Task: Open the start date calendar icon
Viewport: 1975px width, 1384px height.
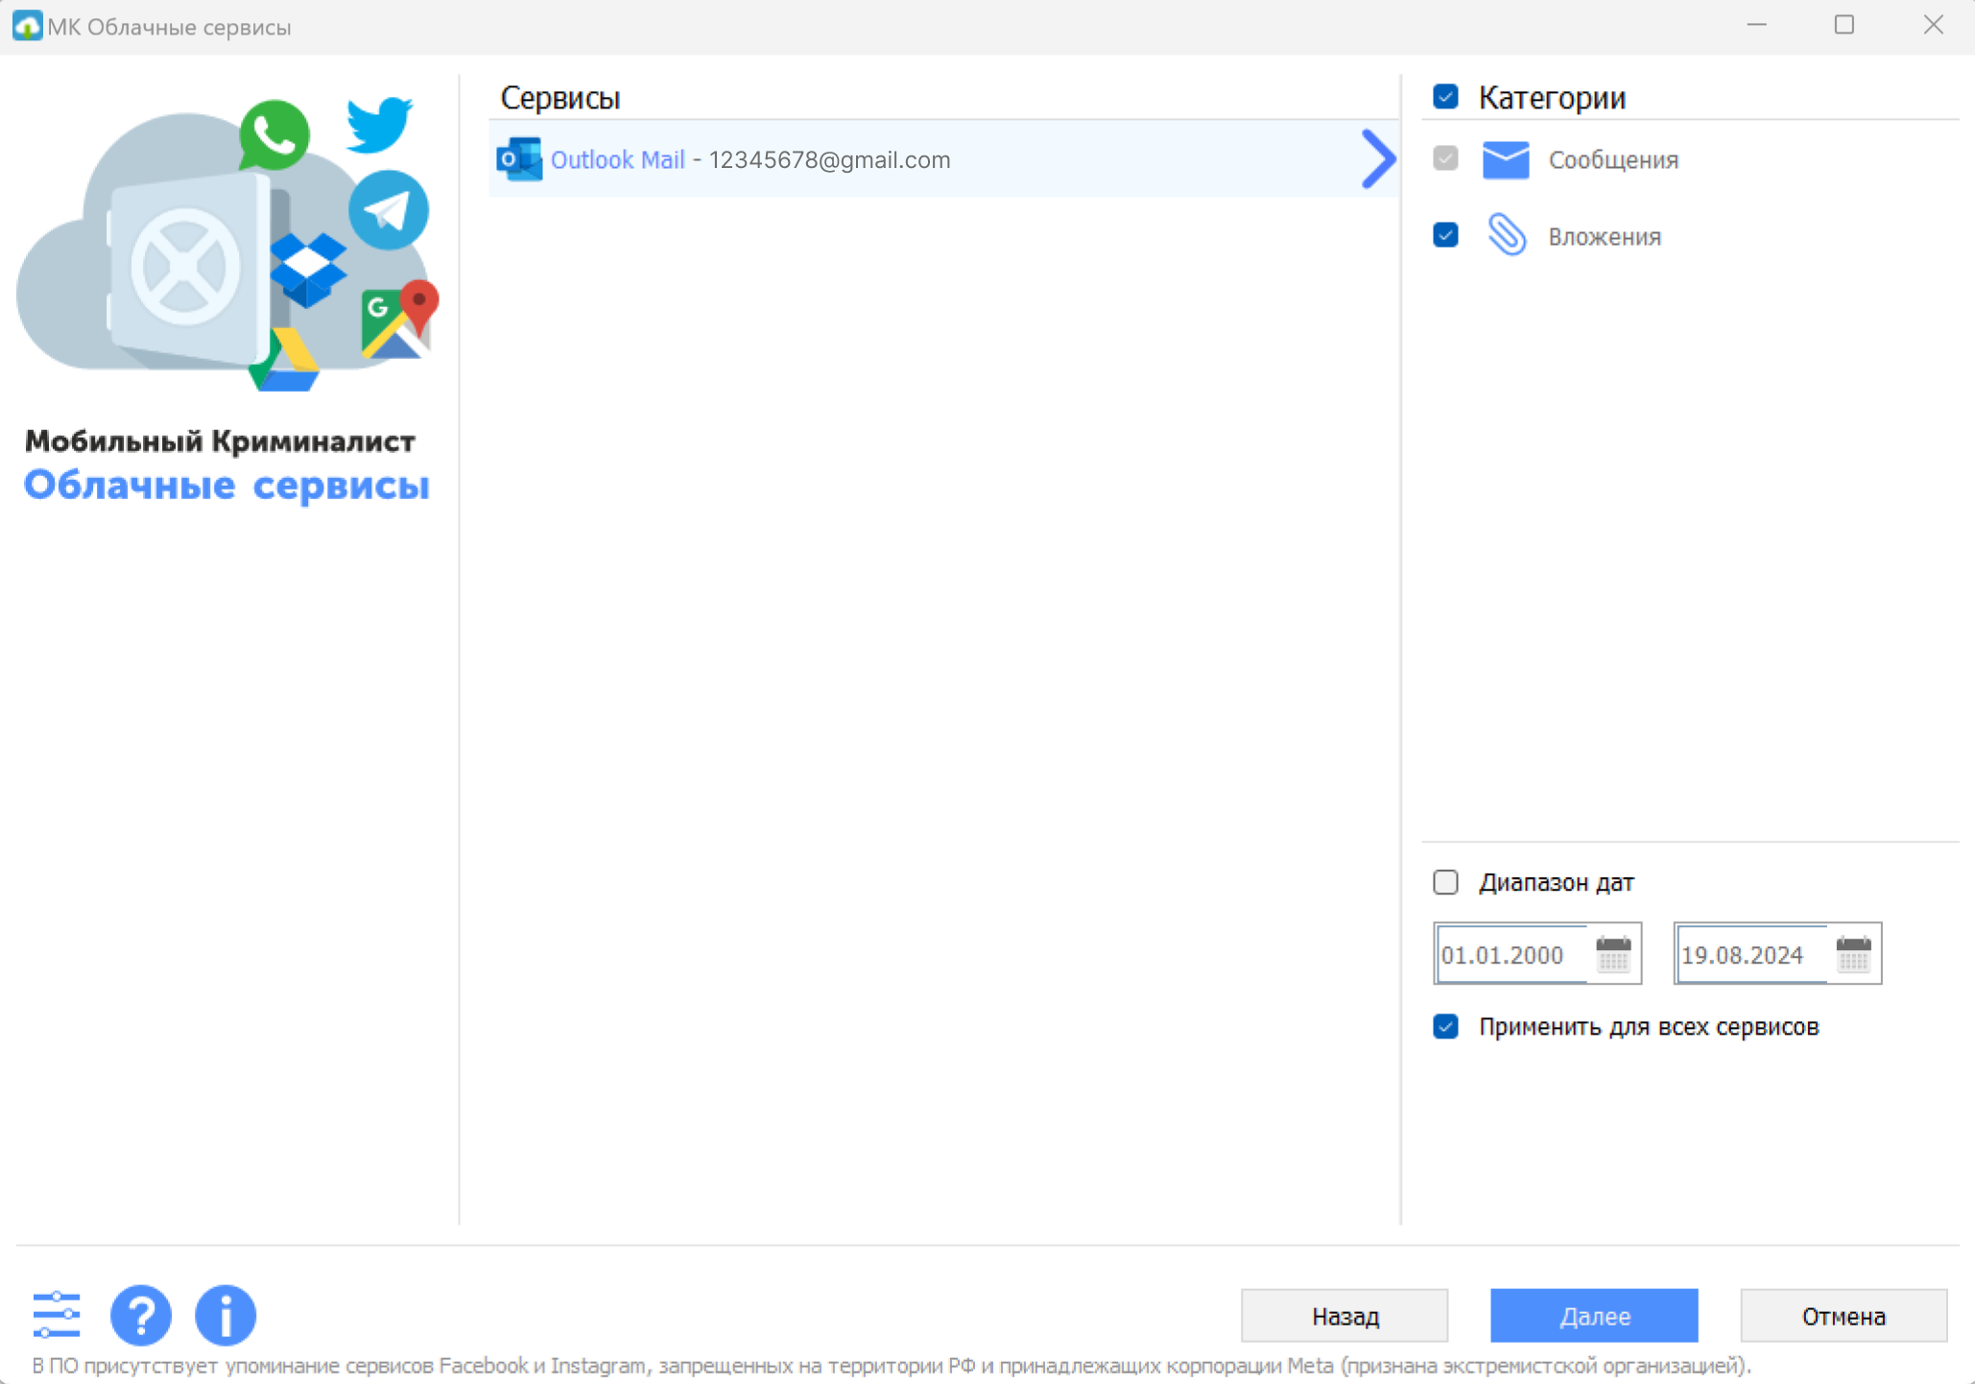Action: (x=1613, y=954)
